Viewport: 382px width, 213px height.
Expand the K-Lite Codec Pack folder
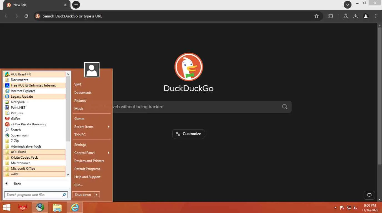(x=34, y=158)
